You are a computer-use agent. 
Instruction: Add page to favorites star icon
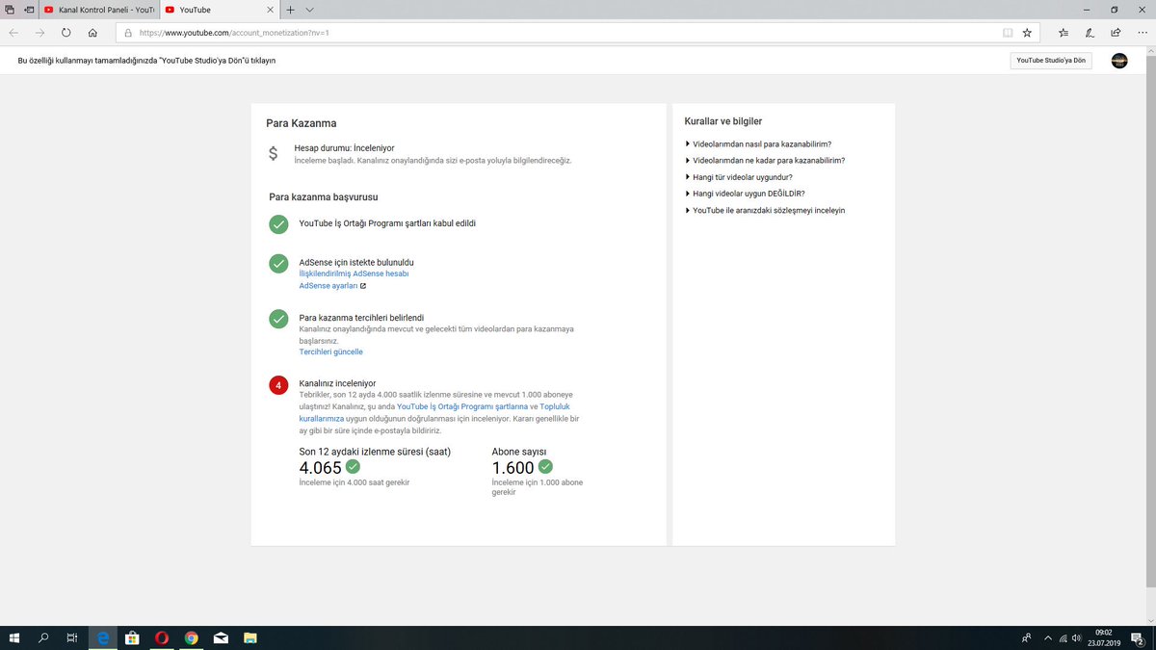click(1027, 32)
